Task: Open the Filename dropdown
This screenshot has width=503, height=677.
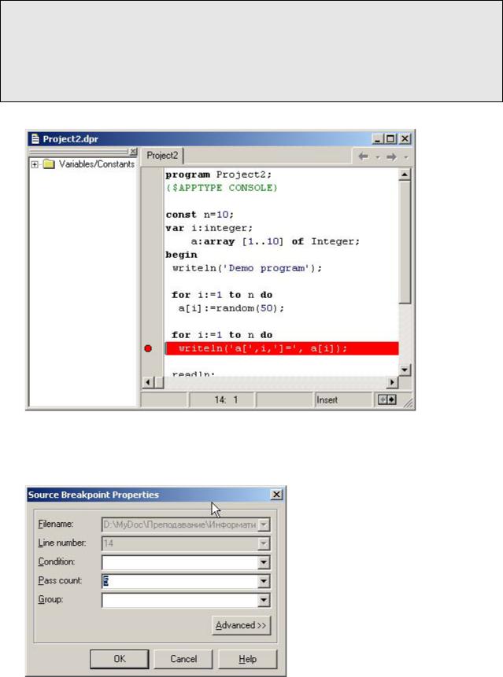Action: [264, 524]
